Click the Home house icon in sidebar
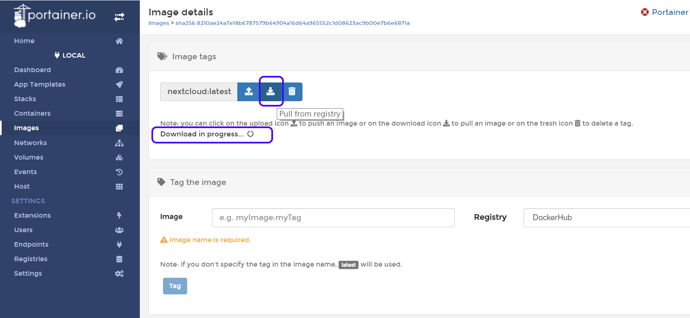690x318 pixels. pyautogui.click(x=119, y=41)
